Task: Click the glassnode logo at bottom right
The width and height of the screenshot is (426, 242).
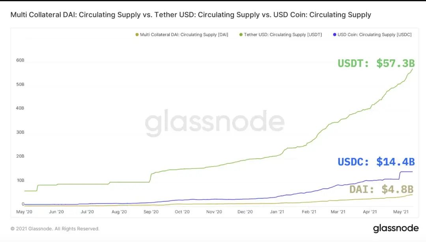Action: tap(396, 229)
